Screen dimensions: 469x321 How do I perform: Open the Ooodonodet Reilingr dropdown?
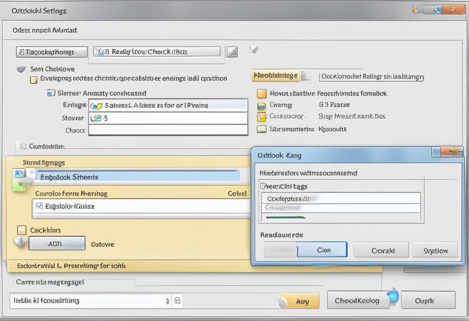(371, 76)
